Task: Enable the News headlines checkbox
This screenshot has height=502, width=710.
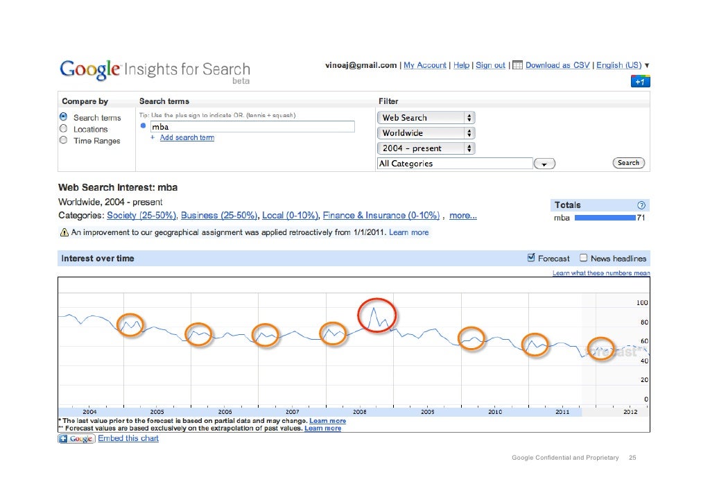Action: coord(584,259)
